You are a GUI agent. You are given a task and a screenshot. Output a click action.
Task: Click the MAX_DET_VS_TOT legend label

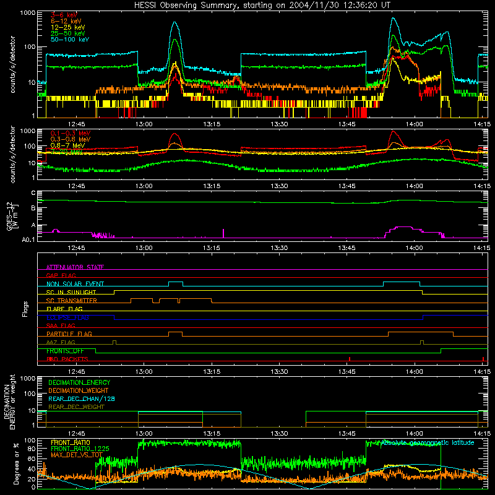[x=77, y=455]
